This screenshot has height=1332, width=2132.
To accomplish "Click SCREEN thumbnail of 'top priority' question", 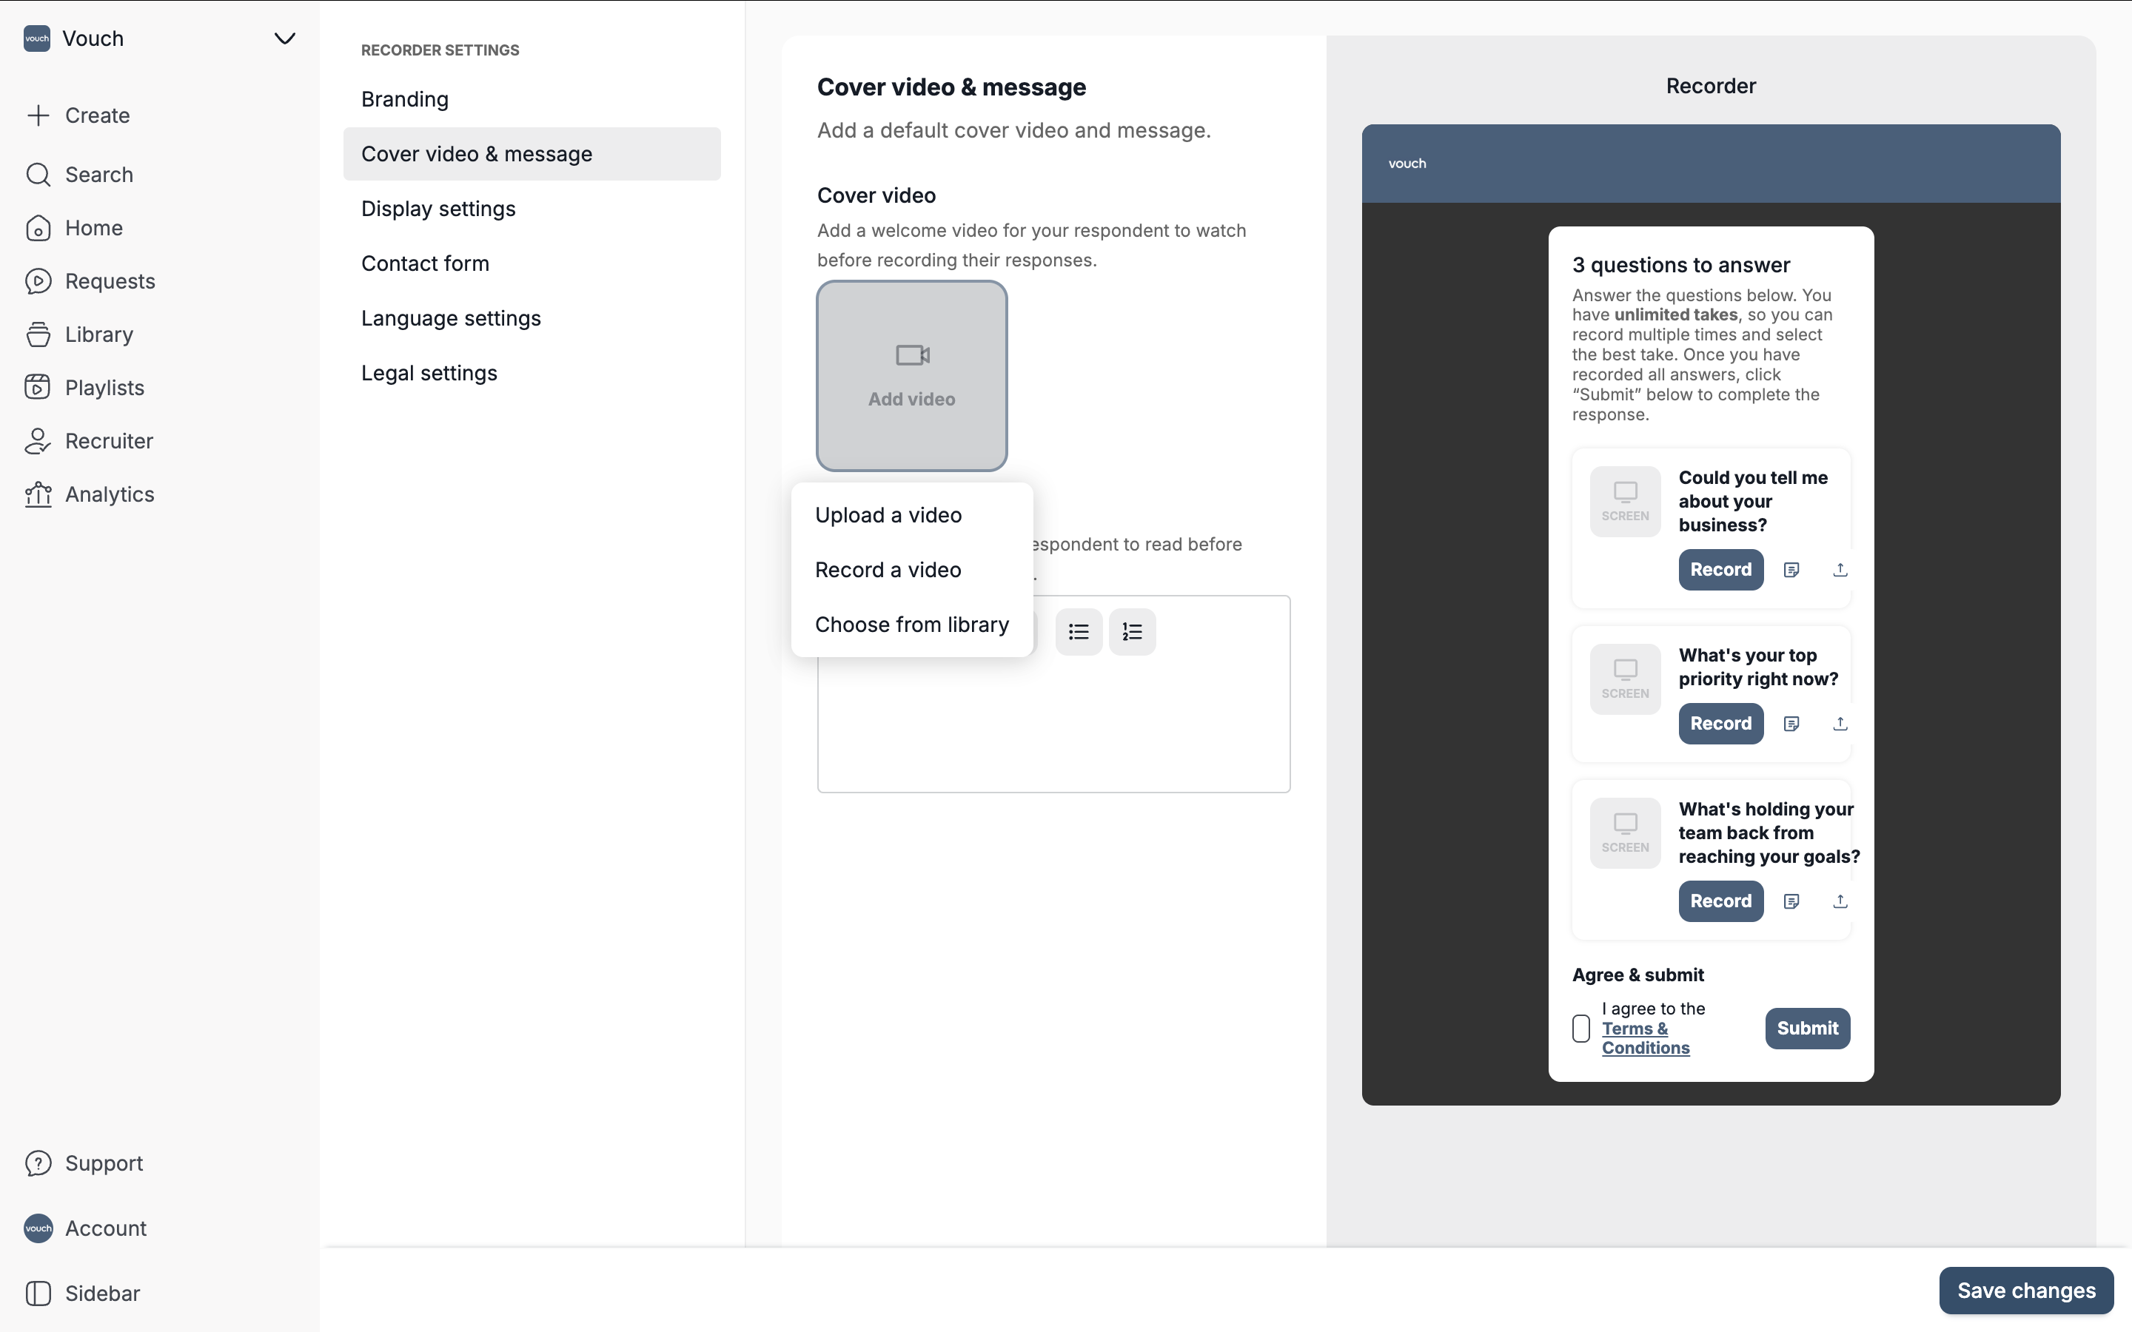I will pyautogui.click(x=1626, y=679).
